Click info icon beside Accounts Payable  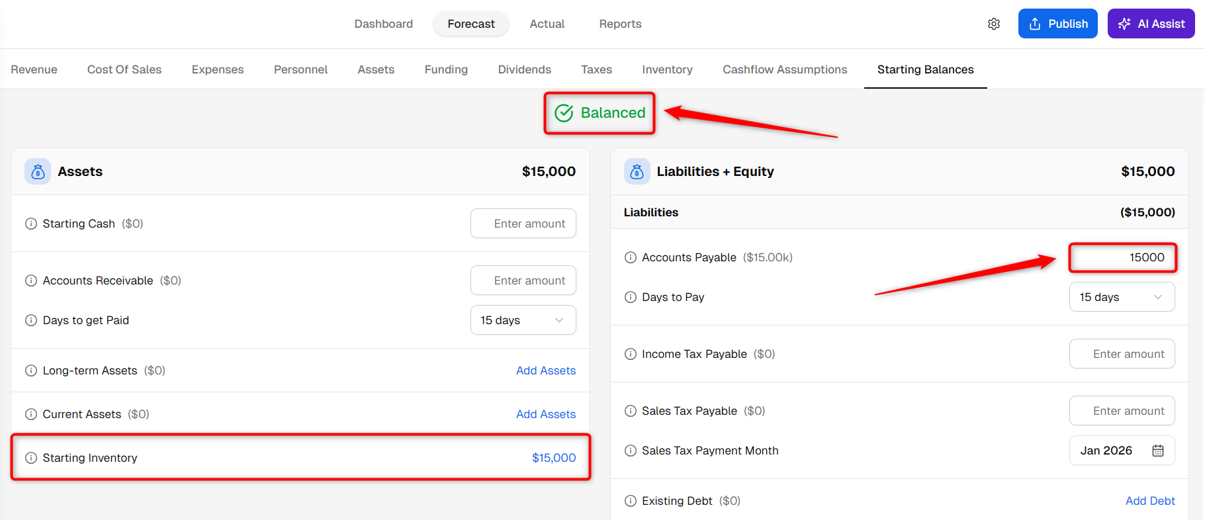tap(631, 257)
